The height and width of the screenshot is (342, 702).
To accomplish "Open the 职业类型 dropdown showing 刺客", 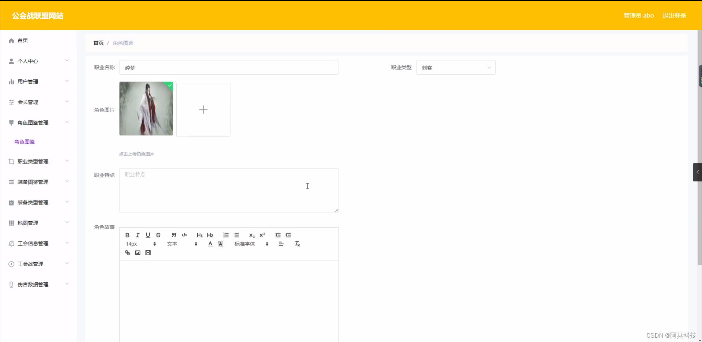I will (456, 67).
